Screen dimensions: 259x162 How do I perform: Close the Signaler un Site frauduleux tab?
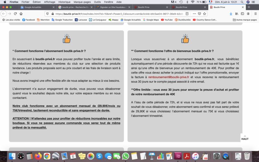pos(129,7)
